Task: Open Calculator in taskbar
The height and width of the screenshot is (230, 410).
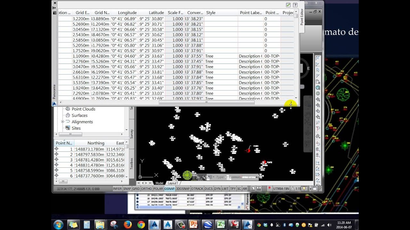Action: [x=86, y=225]
